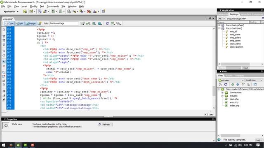264x148 pixels.
Task: Open the Insert menu
Action: (24, 7)
